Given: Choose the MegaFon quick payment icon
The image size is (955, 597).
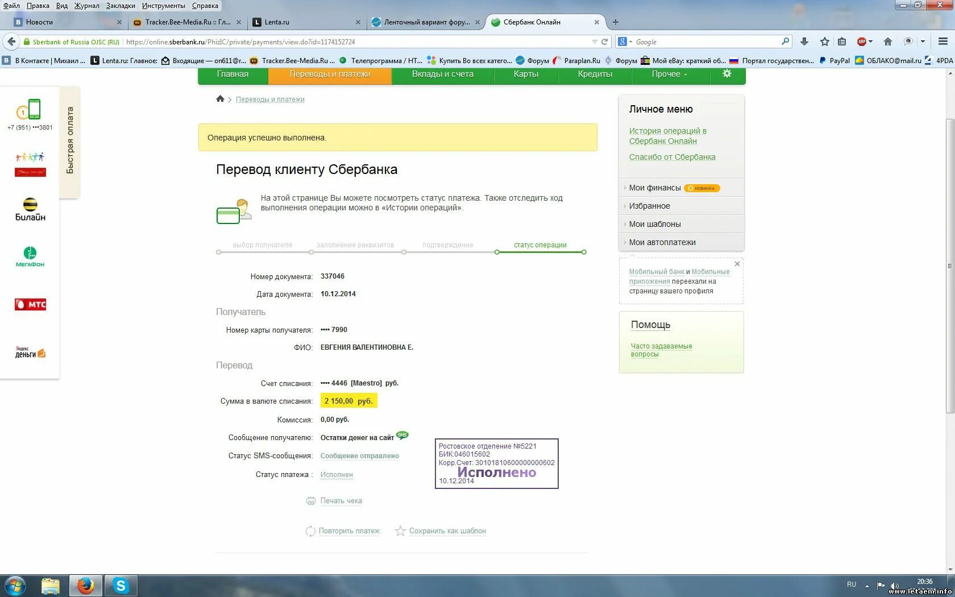Looking at the screenshot, I should 30,257.
